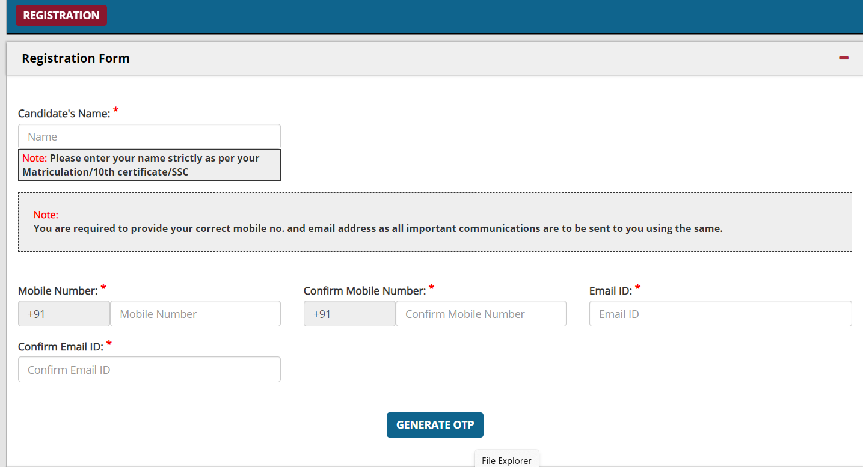Click into the Mobile Number text box

[x=195, y=314]
